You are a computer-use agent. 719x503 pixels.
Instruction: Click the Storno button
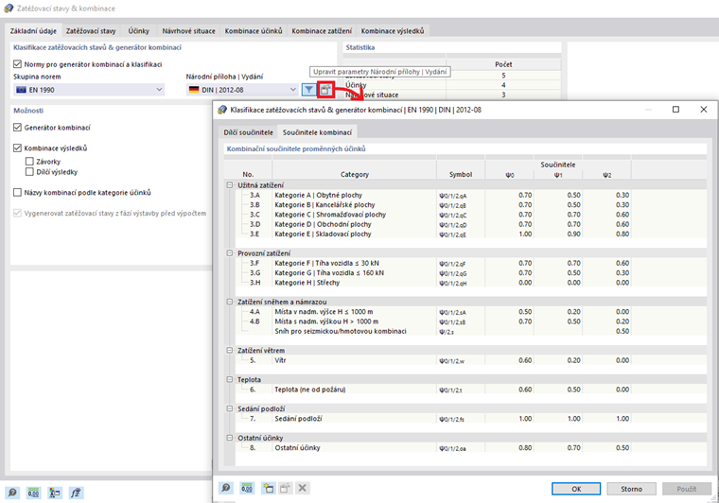pyautogui.click(x=631, y=489)
